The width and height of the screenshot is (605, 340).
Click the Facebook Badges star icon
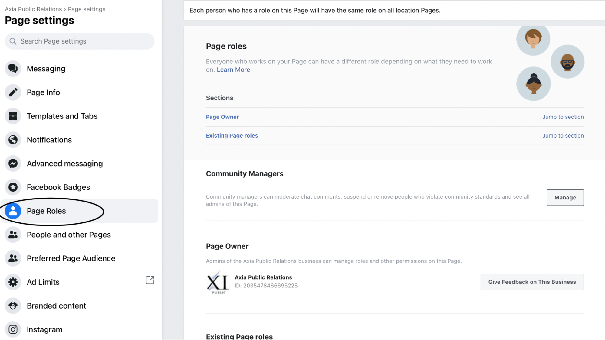click(x=13, y=187)
